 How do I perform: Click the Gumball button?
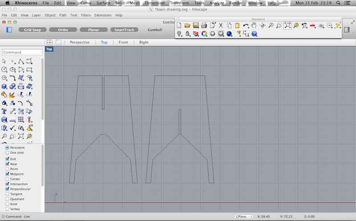155,30
